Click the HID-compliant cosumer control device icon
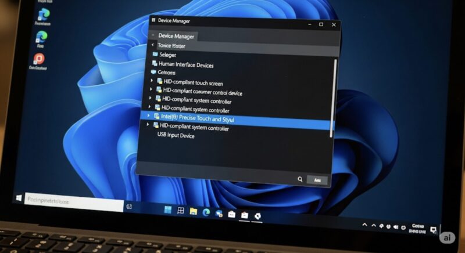The width and height of the screenshot is (465, 253). pyautogui.click(x=159, y=89)
